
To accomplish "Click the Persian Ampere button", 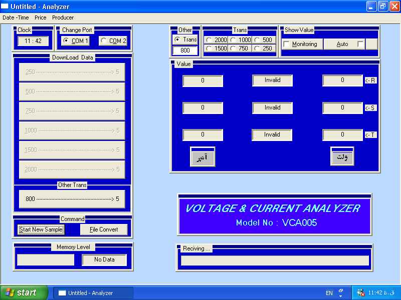I will [x=203, y=157].
